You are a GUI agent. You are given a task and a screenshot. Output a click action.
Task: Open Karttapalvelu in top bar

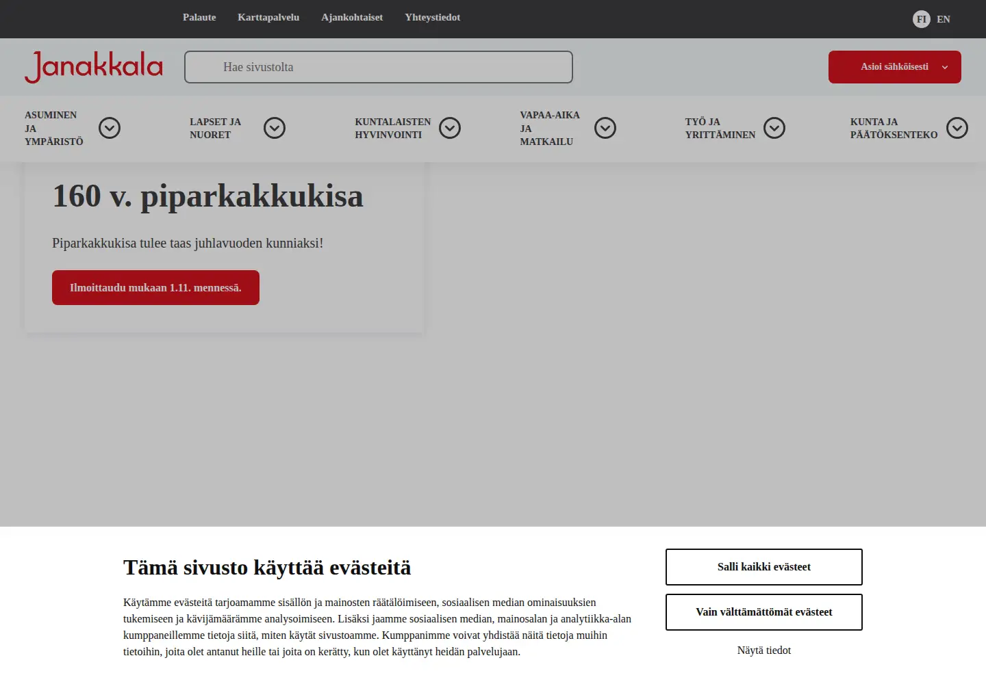268,18
